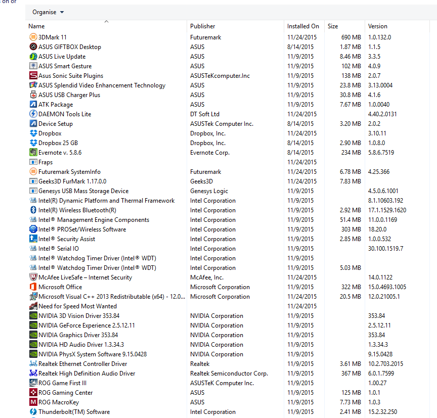Sort list by Publisher column header
437x418 pixels.
(x=203, y=26)
